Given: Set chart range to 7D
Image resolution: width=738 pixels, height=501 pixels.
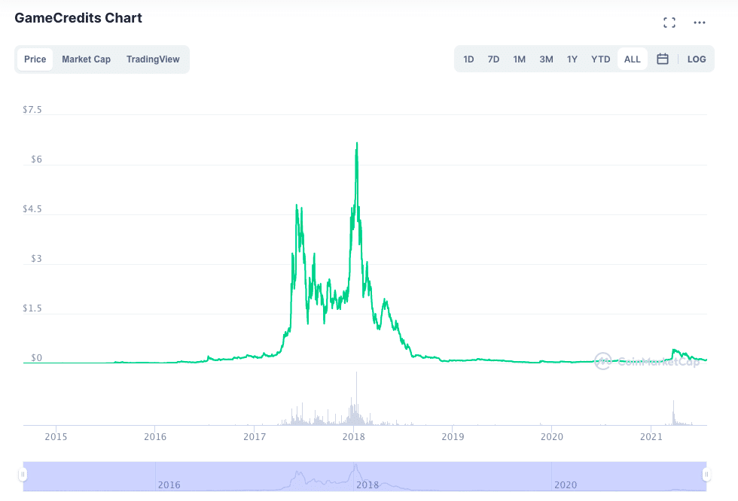Looking at the screenshot, I should (493, 59).
